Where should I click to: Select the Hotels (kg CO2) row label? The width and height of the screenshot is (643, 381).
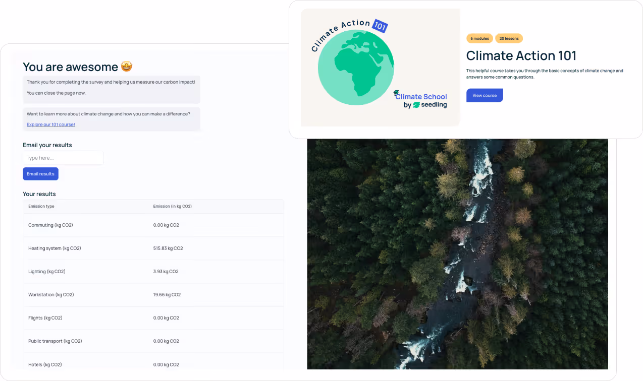coord(45,364)
